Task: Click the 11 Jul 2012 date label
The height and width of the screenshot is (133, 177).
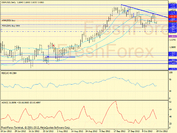Action: 34,131
